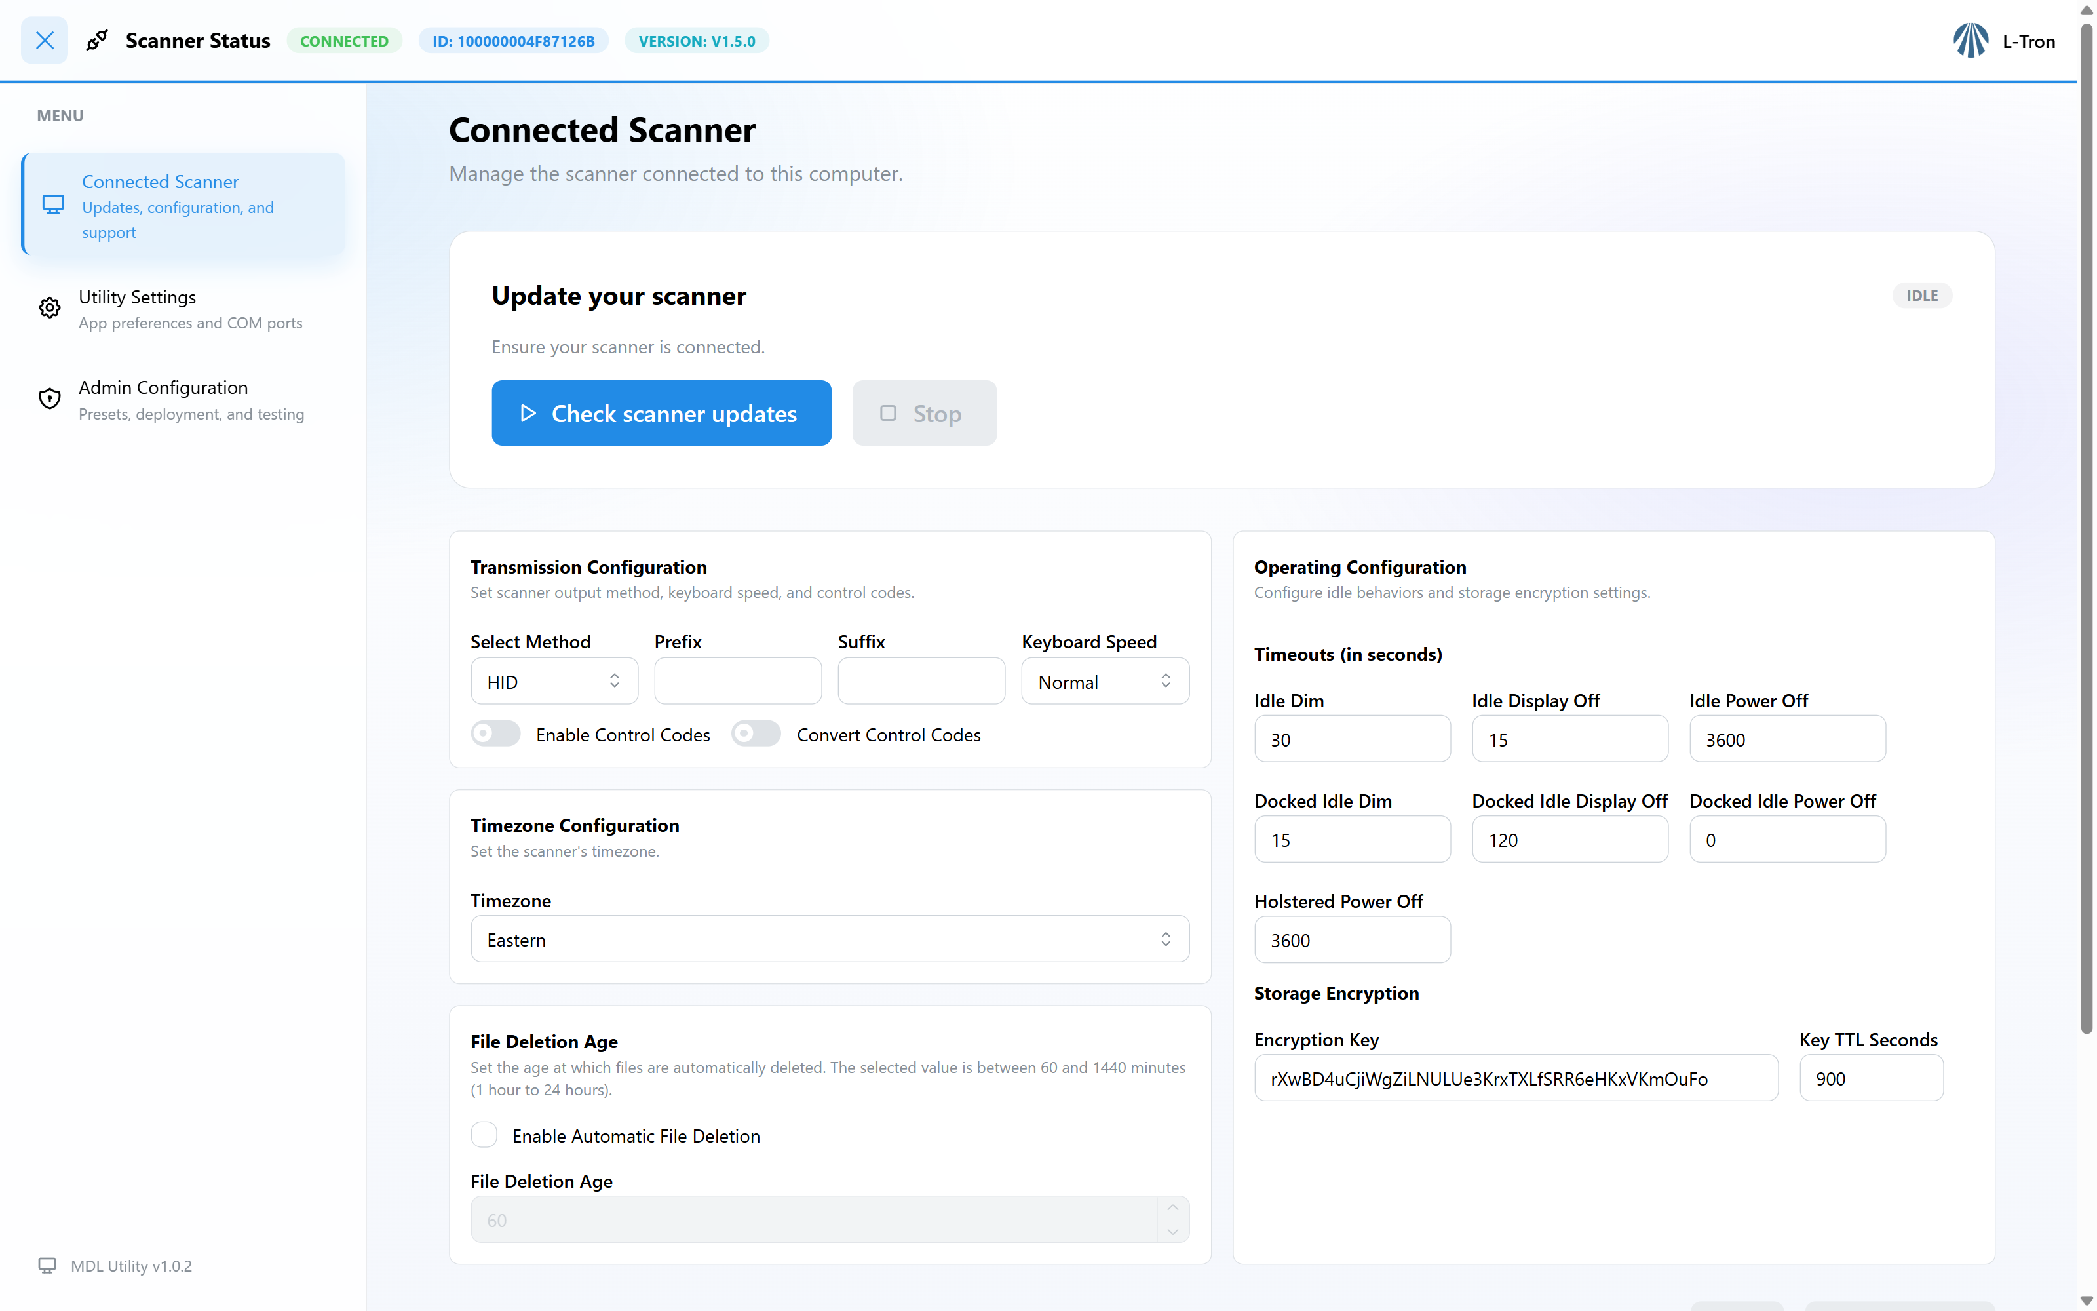Open Utility Settings menu item

[183, 309]
